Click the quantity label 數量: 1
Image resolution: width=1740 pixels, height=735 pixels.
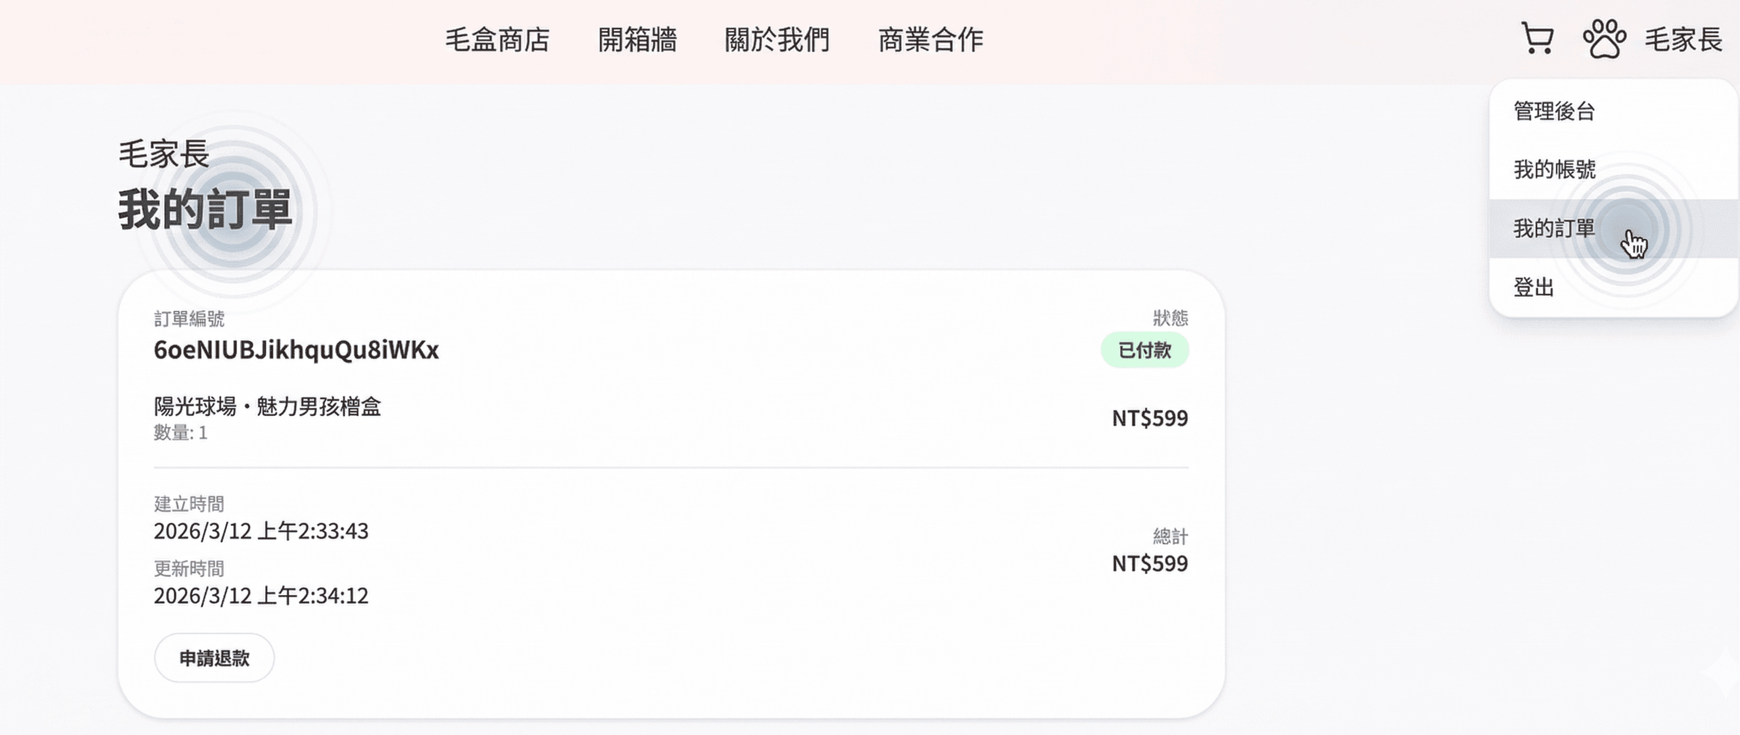(x=180, y=432)
